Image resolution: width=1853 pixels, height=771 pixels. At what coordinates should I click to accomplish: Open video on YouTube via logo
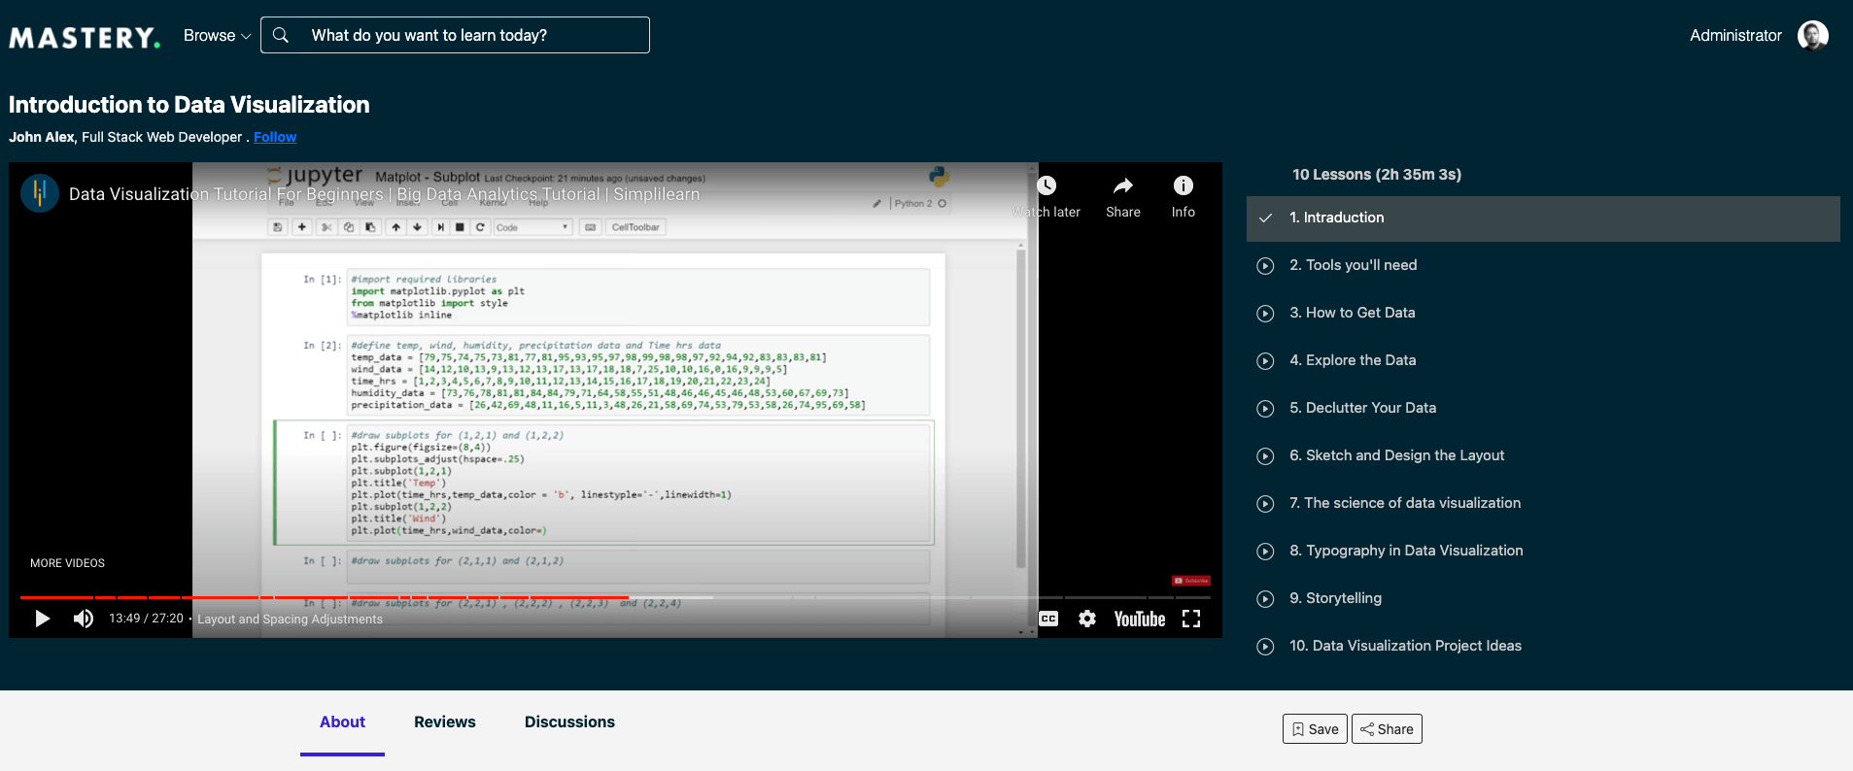tap(1139, 619)
